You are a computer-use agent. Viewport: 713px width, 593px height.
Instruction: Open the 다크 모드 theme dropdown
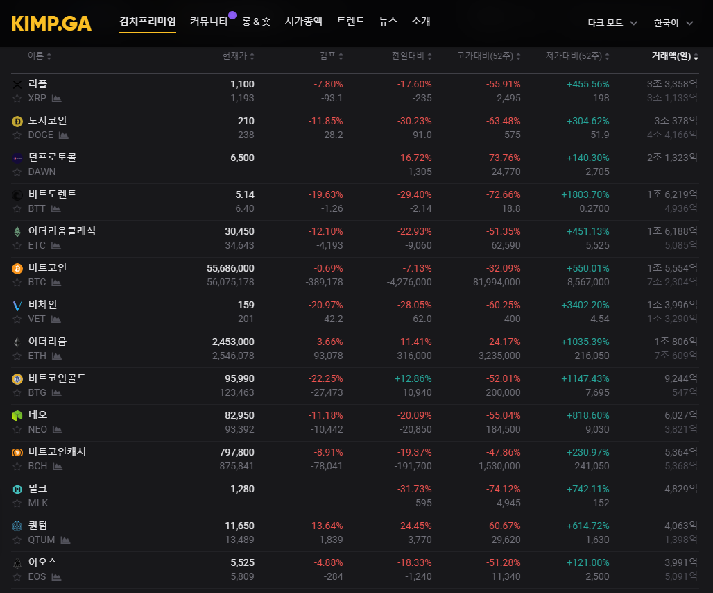pyautogui.click(x=612, y=23)
